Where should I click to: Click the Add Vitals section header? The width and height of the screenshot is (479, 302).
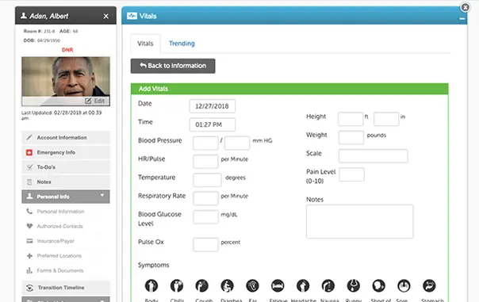pyautogui.click(x=289, y=89)
